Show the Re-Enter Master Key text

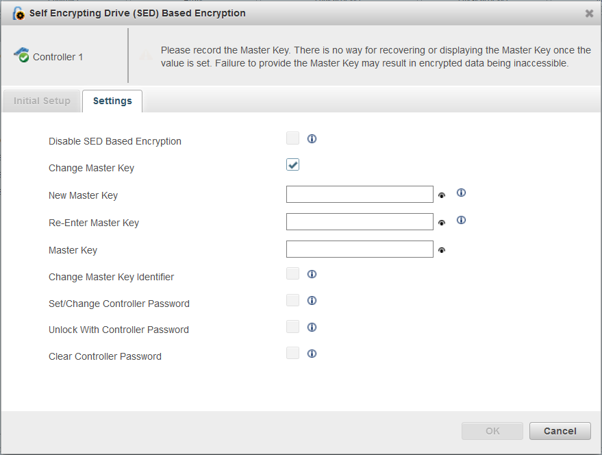(x=442, y=222)
